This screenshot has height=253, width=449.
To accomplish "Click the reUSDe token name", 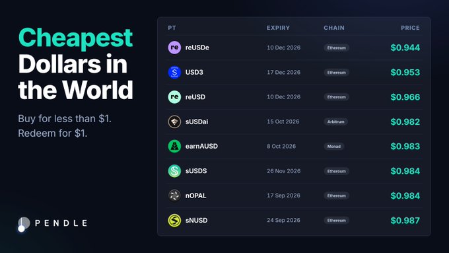I will (x=197, y=48).
